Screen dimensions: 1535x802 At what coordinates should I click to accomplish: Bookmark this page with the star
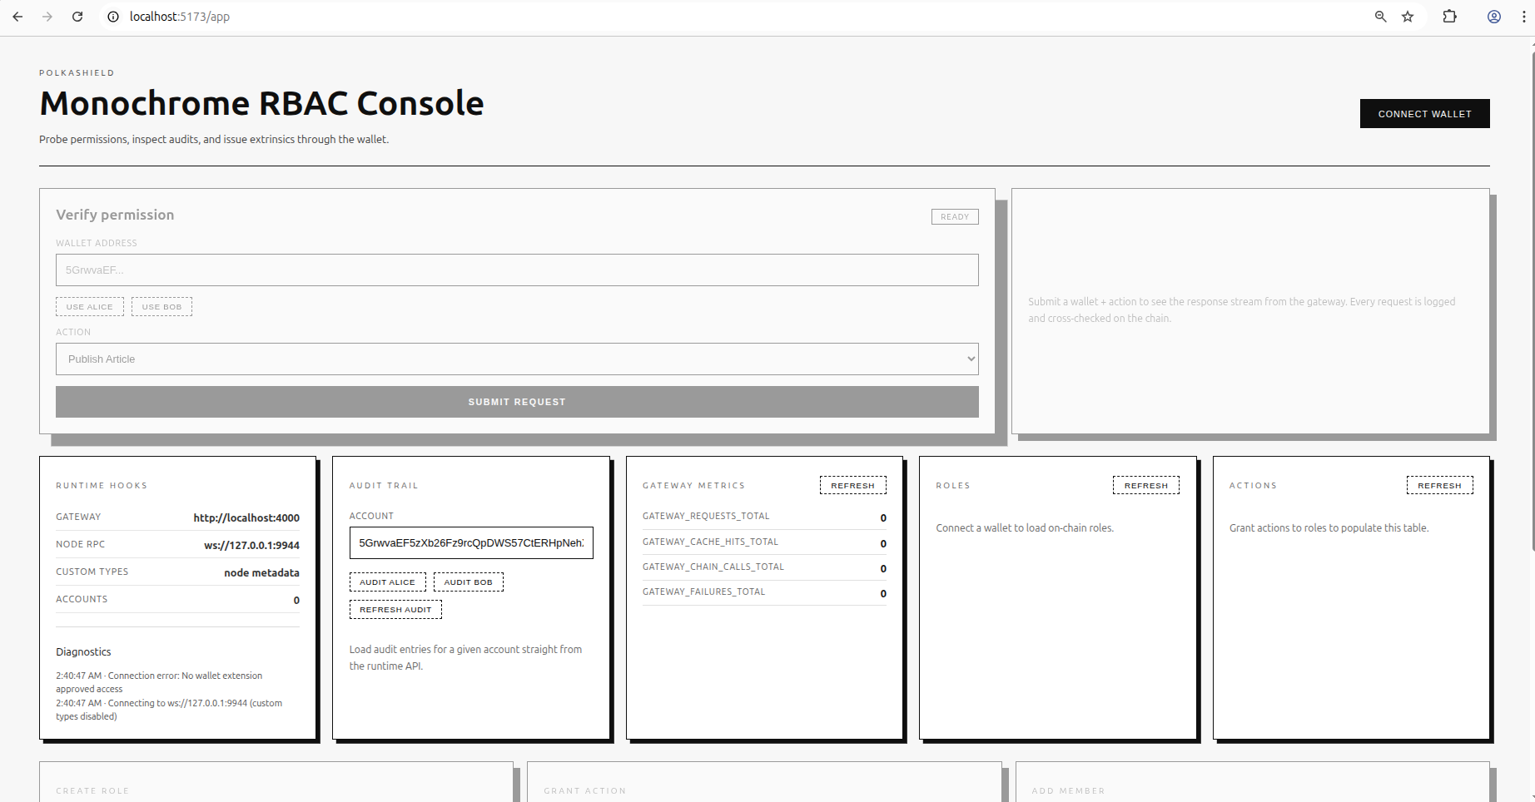point(1408,17)
